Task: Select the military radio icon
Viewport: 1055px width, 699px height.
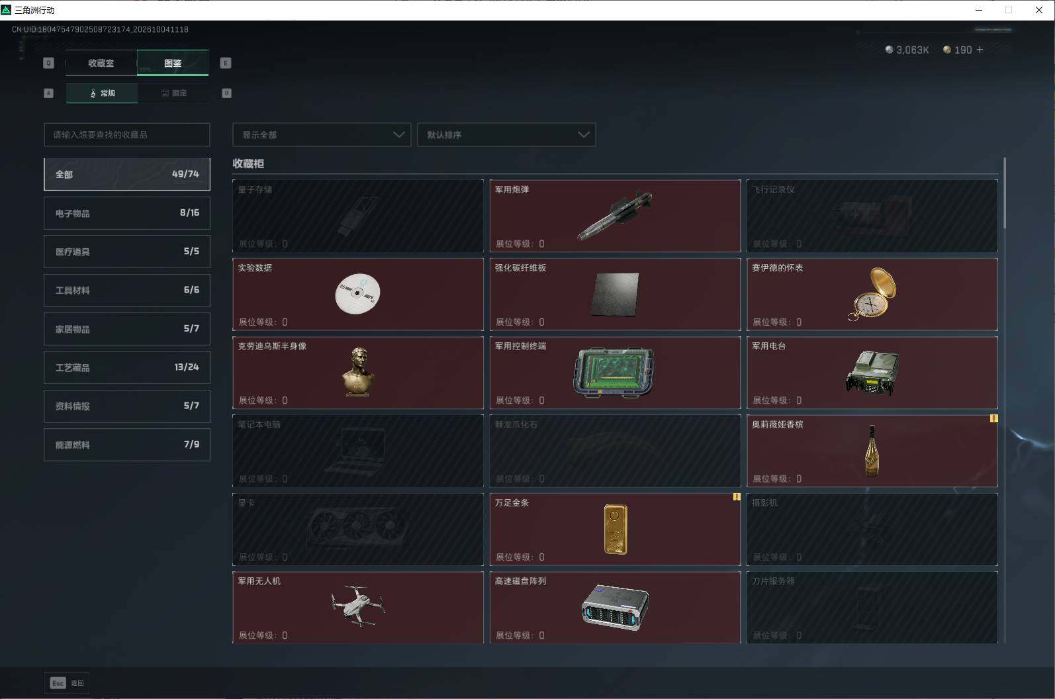Action: 872,373
